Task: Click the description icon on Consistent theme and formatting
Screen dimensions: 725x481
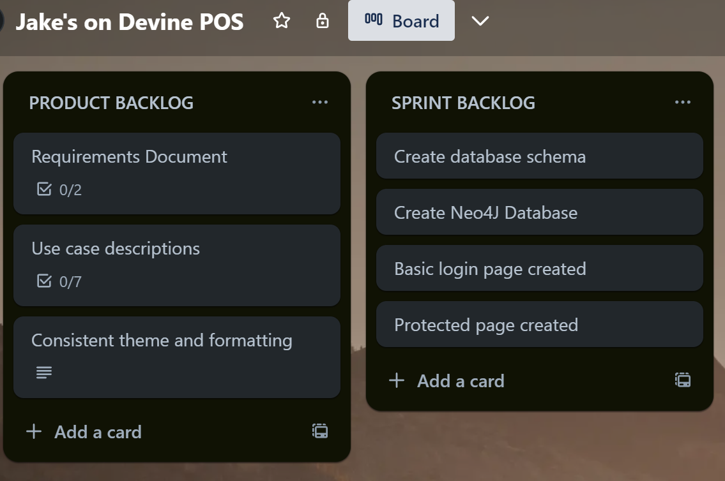Action: [x=42, y=373]
